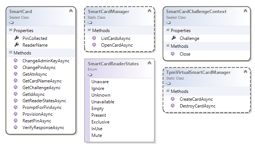Click the ResetPinAsync method cube icon
Screen dimensions: 255x147
(x=15, y=121)
